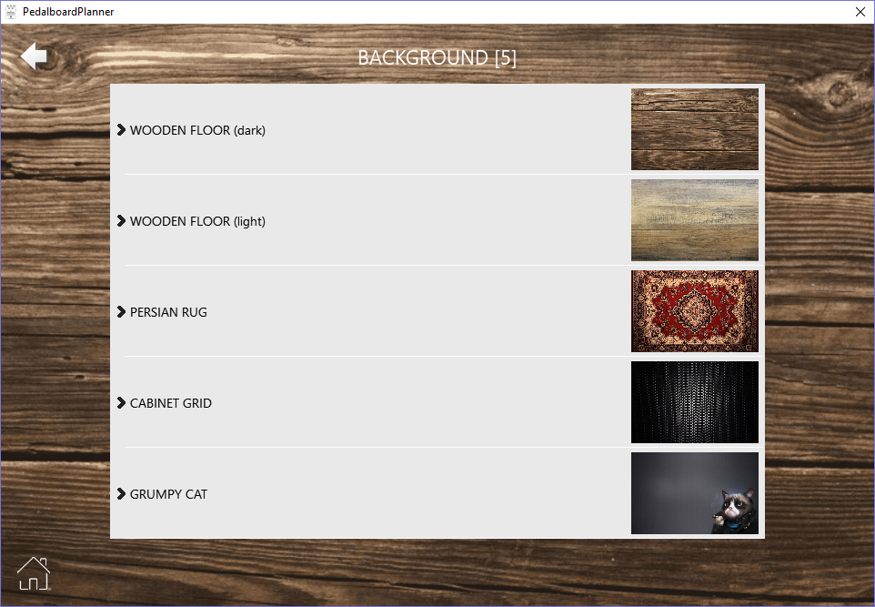Click the black cabinet grid thumbnail
This screenshot has height=607, width=875.
pos(695,402)
